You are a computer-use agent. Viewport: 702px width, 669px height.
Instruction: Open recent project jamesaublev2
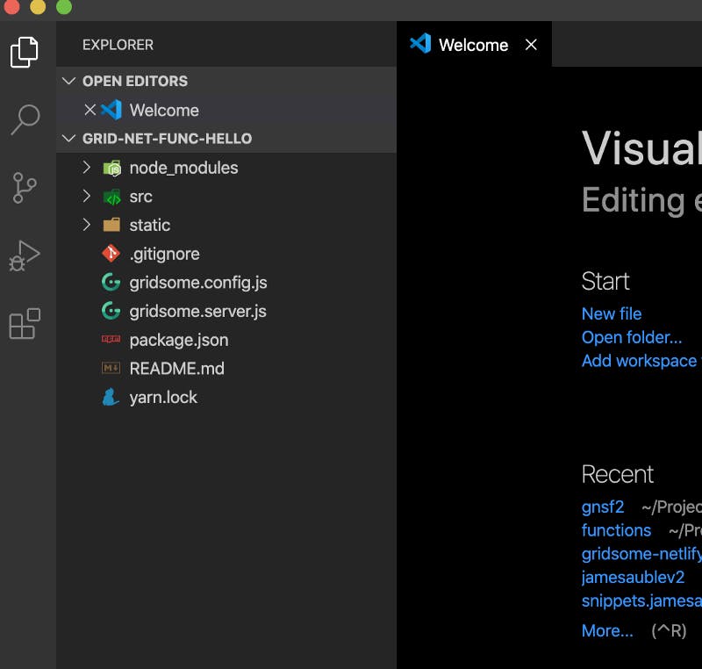(x=633, y=577)
